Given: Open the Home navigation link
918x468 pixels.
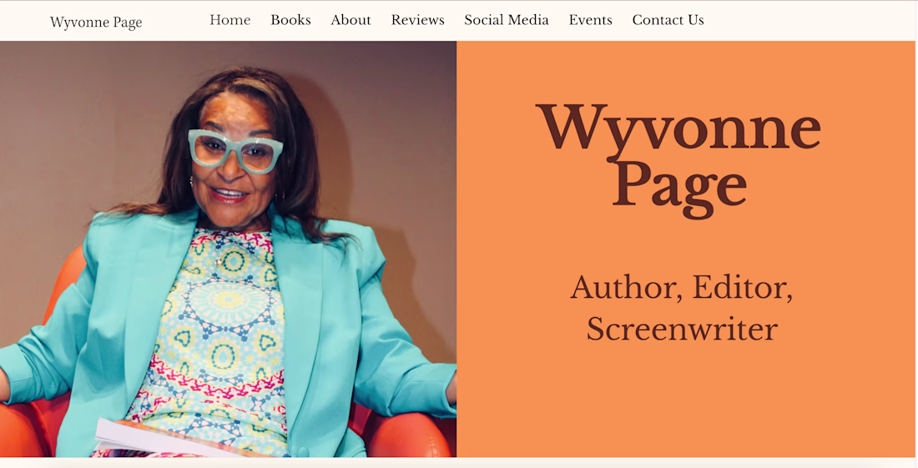Looking at the screenshot, I should 230,21.
